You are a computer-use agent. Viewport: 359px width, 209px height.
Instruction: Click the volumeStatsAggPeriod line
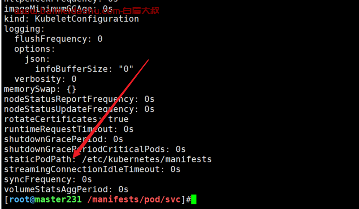pyautogui.click(x=66, y=189)
